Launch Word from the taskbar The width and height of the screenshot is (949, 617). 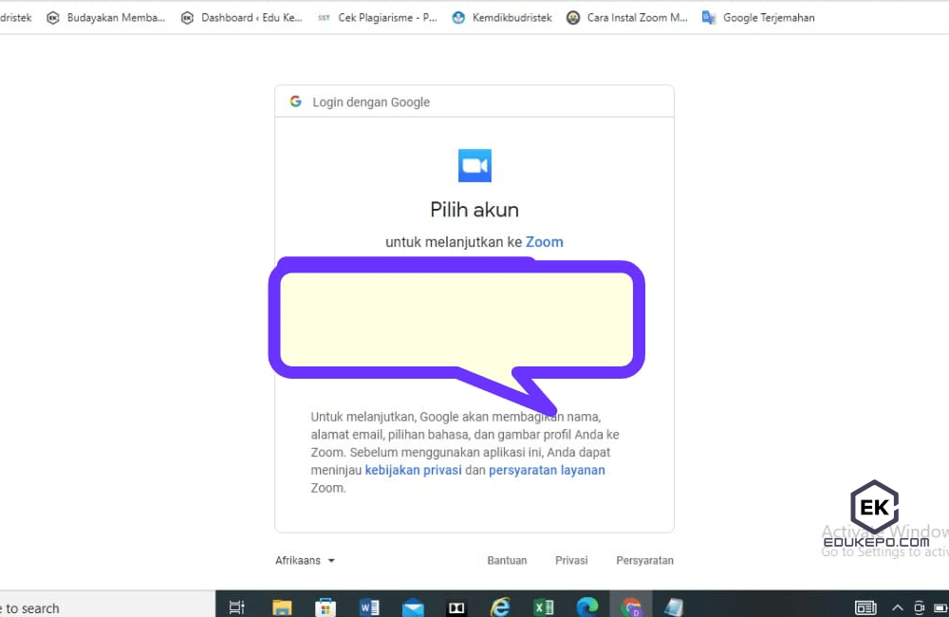(370, 608)
